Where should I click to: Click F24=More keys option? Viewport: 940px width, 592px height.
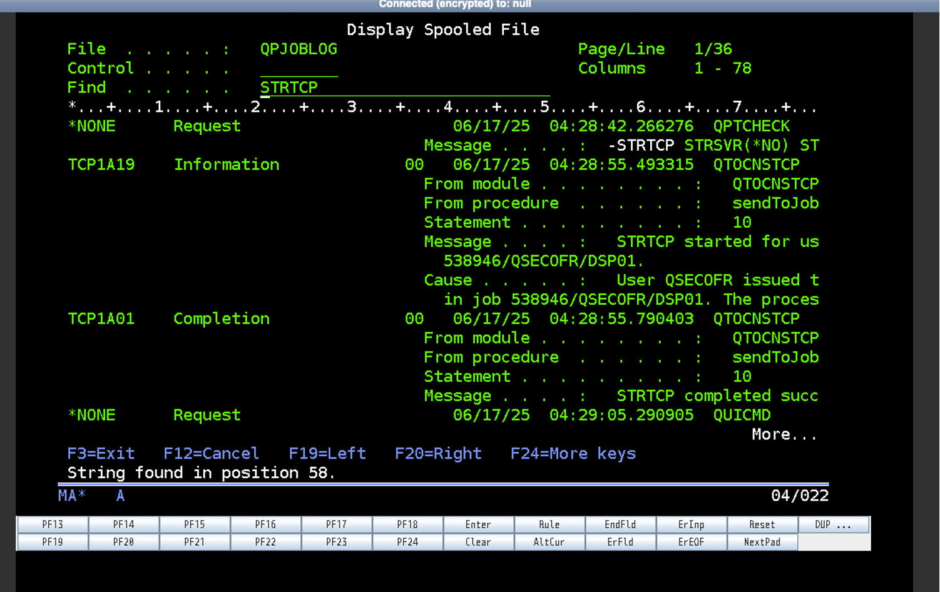(573, 454)
